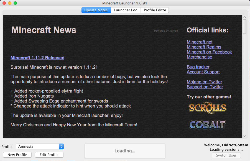Visit the Minecraft.net link
The height and width of the screenshot is (161, 250).
click(200, 42)
